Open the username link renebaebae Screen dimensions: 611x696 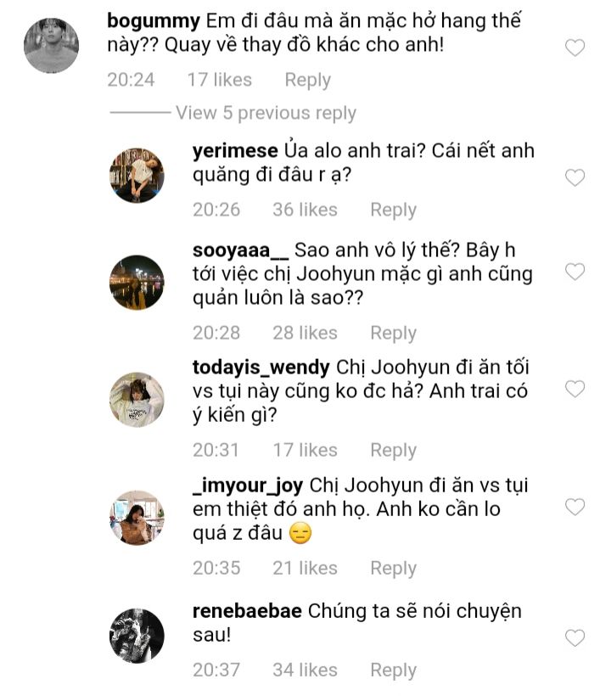(x=247, y=611)
